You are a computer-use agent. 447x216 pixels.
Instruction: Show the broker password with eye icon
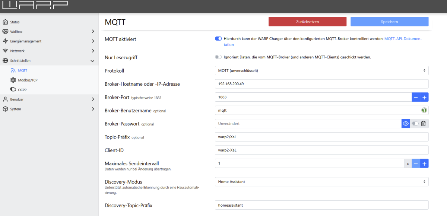[406, 124]
